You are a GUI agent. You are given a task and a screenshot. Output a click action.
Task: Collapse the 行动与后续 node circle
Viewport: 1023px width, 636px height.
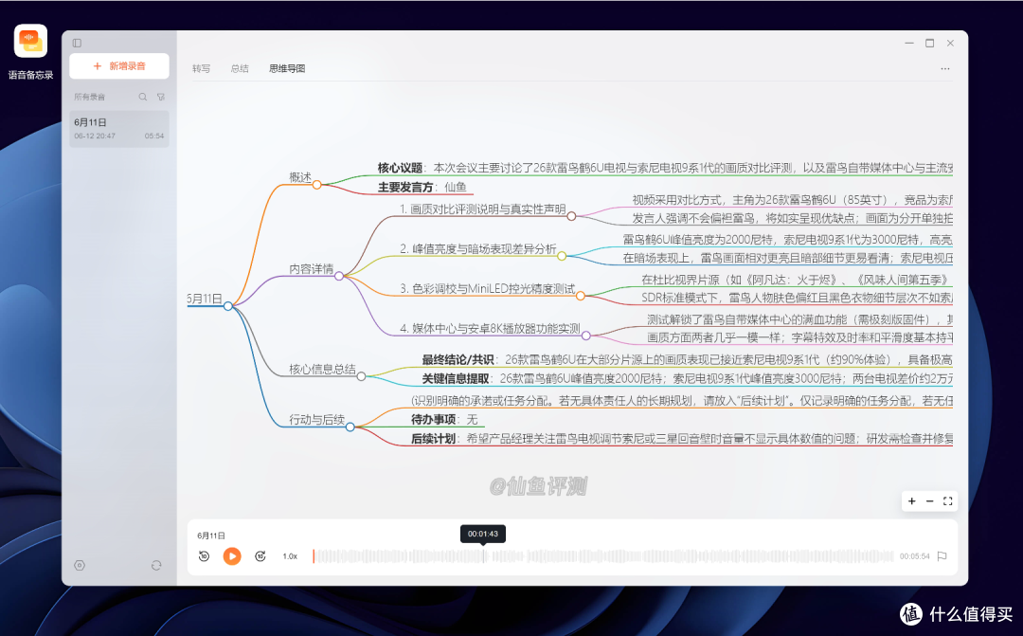point(350,427)
